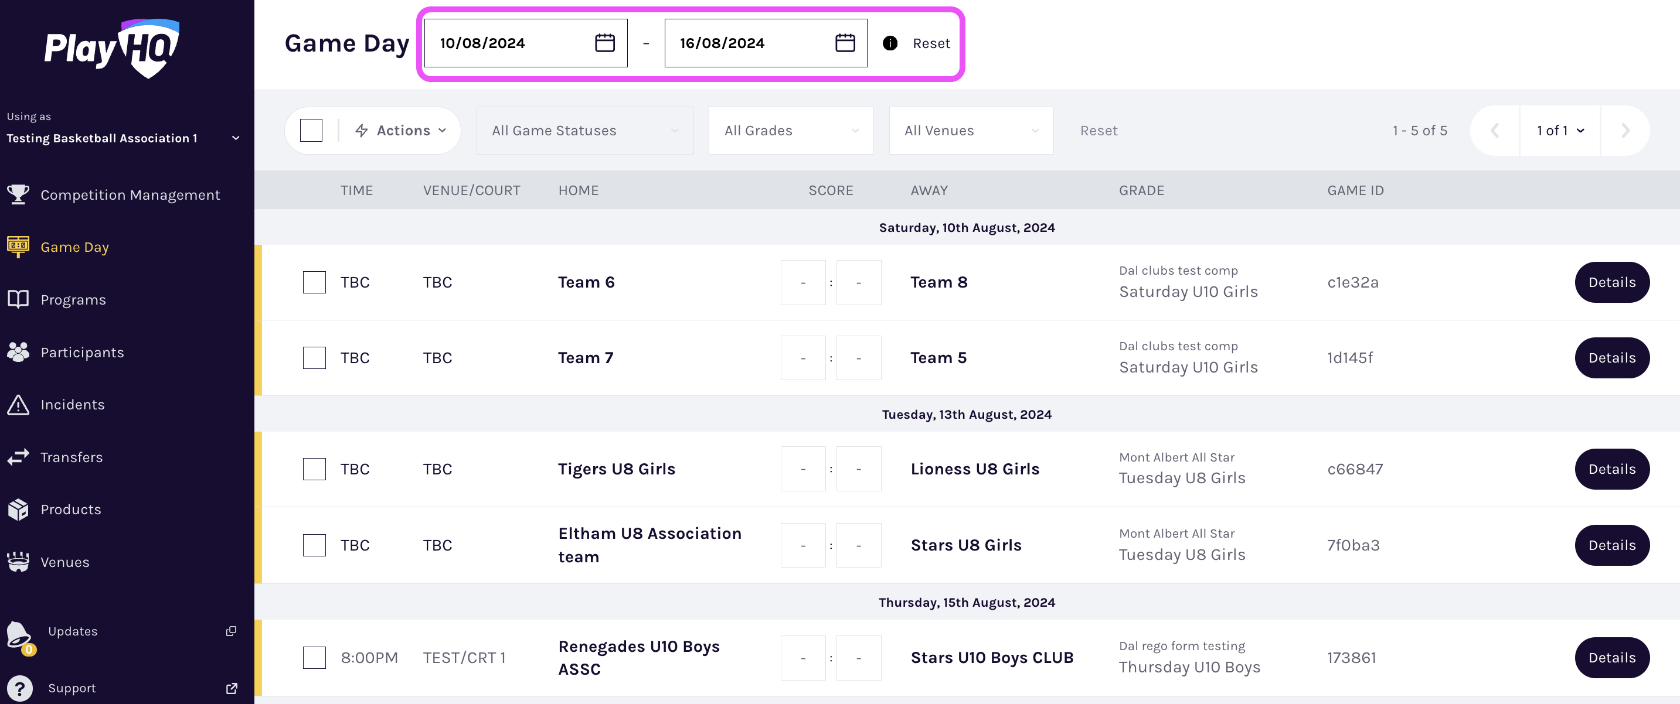Click the Incidents warning triangle icon

click(x=18, y=405)
